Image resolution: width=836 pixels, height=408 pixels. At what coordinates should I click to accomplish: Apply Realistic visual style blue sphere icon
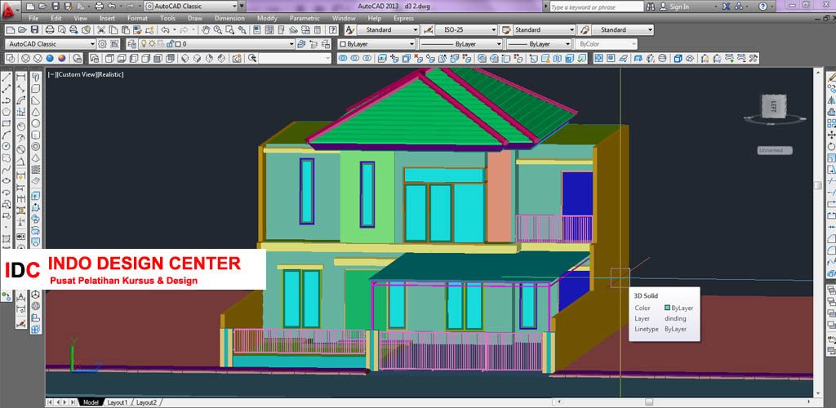(x=50, y=58)
